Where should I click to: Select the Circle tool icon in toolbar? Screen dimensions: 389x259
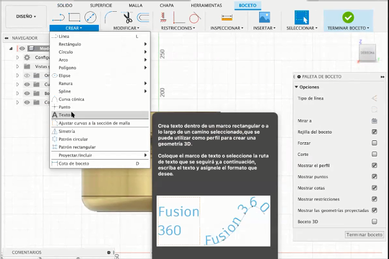[x=90, y=17]
